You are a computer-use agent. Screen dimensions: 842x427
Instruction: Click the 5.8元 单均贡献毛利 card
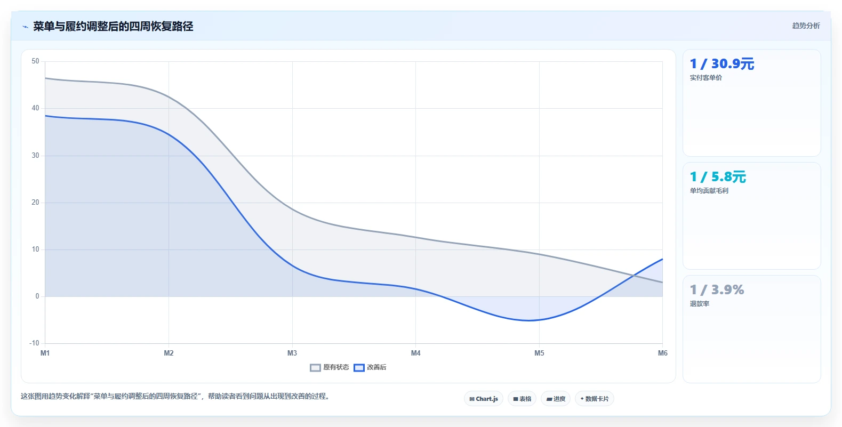click(751, 216)
